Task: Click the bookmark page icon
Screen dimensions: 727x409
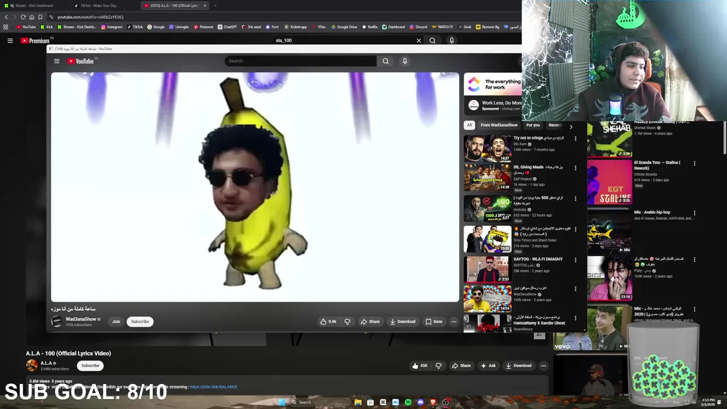Action: tap(40, 17)
